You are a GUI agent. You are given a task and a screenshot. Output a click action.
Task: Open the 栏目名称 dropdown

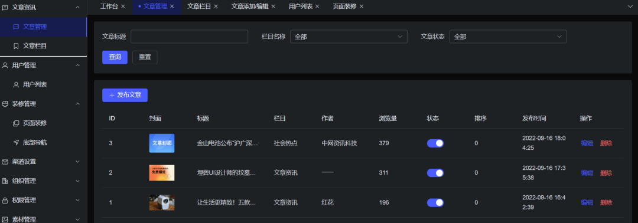click(x=349, y=37)
